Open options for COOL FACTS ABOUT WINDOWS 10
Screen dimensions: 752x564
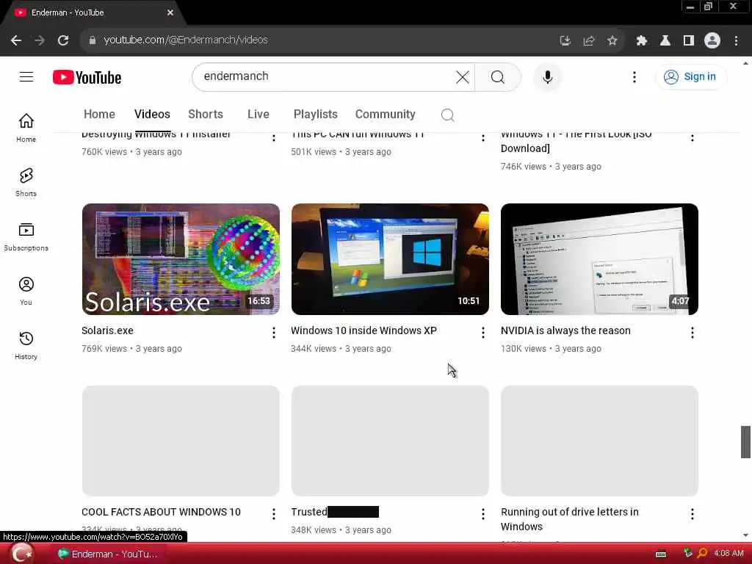click(x=273, y=513)
